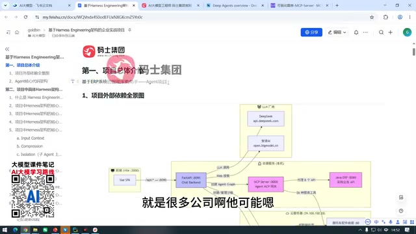Open the Feishu home icon
Image resolution: width=416 pixels, height=234 pixels.
click(x=17, y=32)
